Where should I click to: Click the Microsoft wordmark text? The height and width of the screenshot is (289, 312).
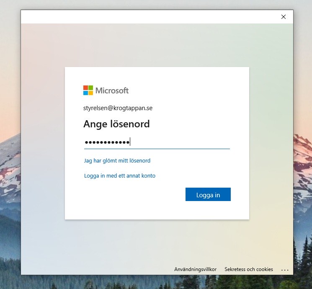pyautogui.click(x=112, y=90)
